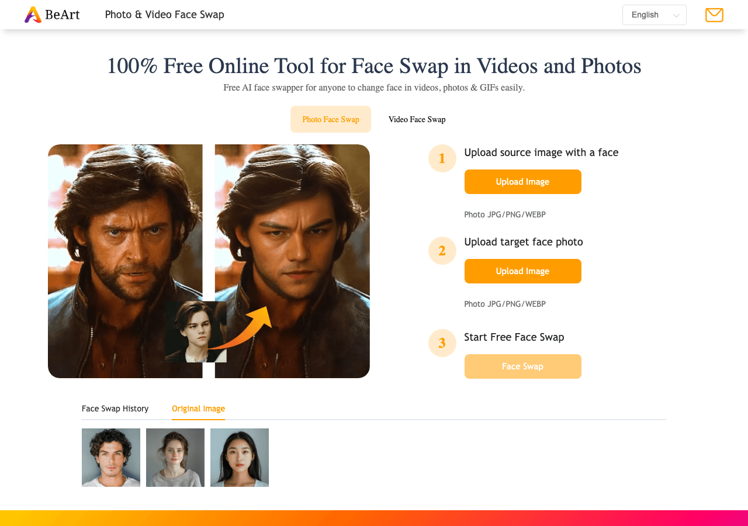
Task: Select braided-hair girl sample thumbnail
Action: 175,458
